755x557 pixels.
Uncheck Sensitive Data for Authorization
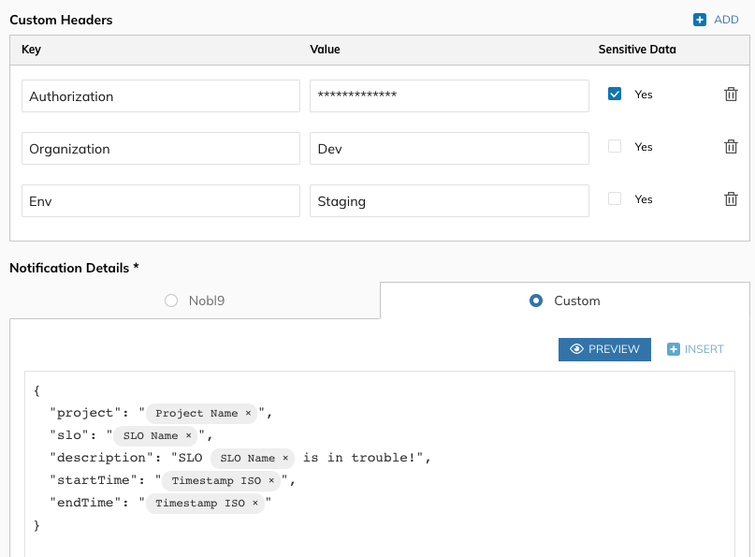pos(615,95)
